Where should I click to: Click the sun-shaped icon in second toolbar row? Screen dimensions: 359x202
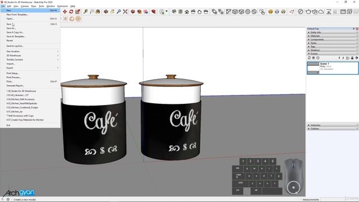[65, 19]
